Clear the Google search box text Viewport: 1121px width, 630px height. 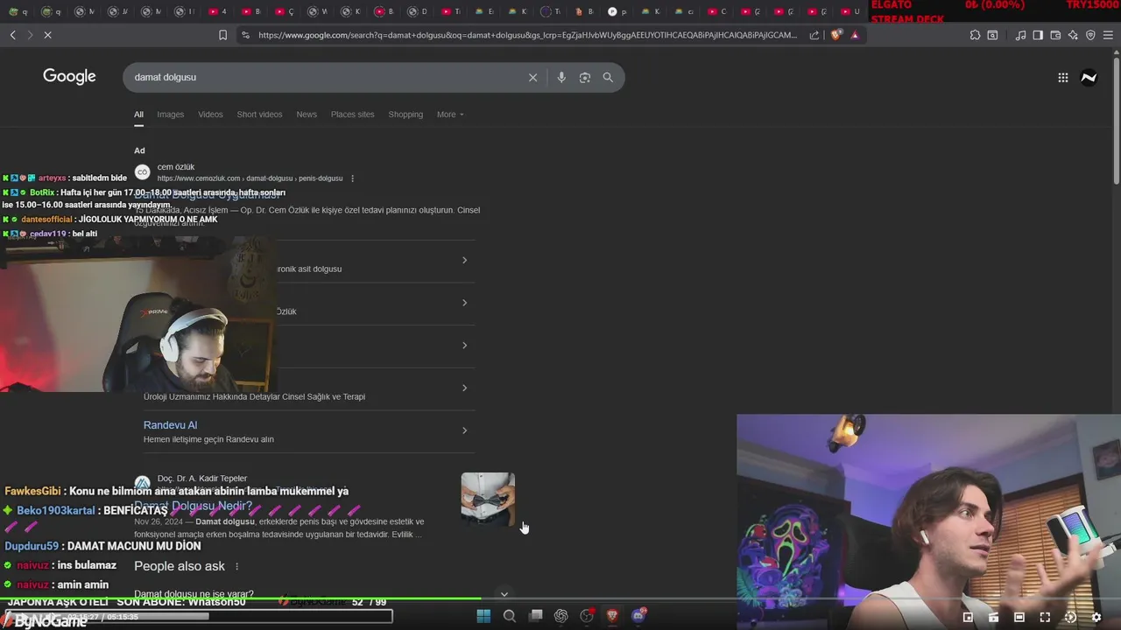(x=532, y=77)
